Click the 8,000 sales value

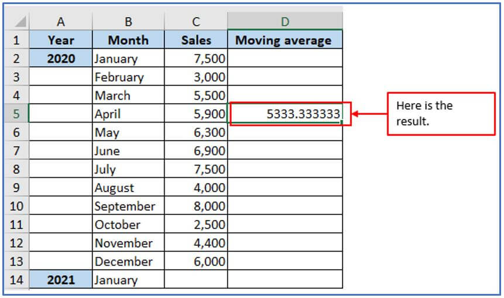196,205
